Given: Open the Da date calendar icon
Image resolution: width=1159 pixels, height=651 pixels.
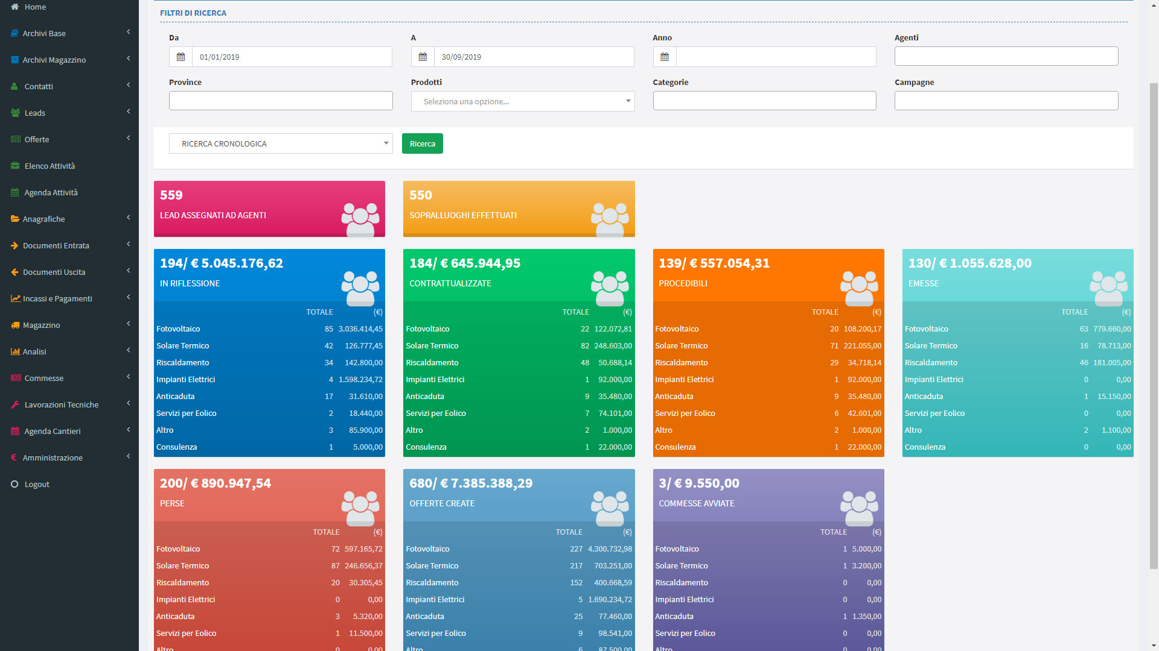Looking at the screenshot, I should pos(180,57).
